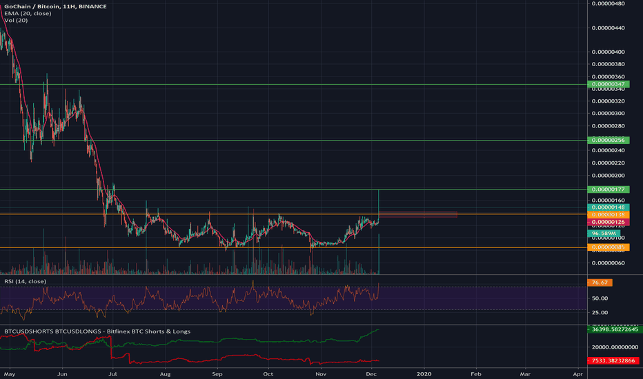This screenshot has width=643, height=379.
Task: Click May on the time axis
Action: pyautogui.click(x=10, y=373)
